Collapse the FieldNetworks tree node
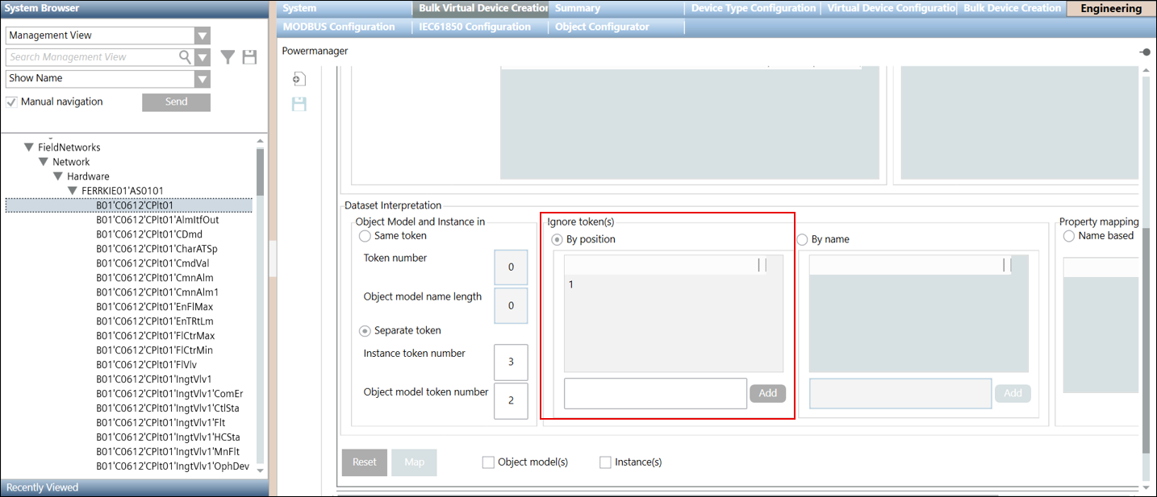 tap(30, 147)
